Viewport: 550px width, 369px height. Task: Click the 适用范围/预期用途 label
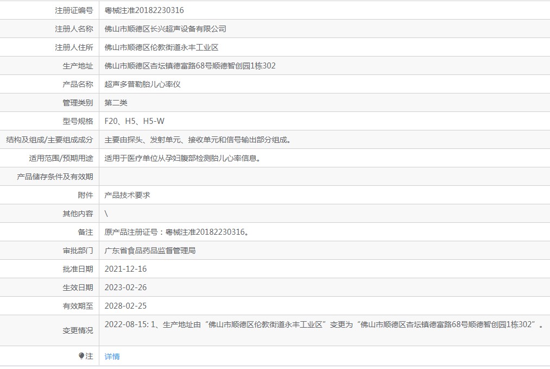(61, 158)
